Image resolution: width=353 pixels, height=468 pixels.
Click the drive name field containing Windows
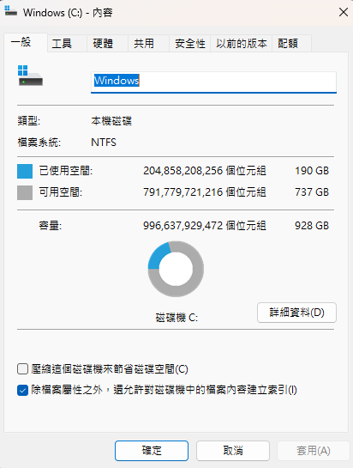pyautogui.click(x=213, y=82)
